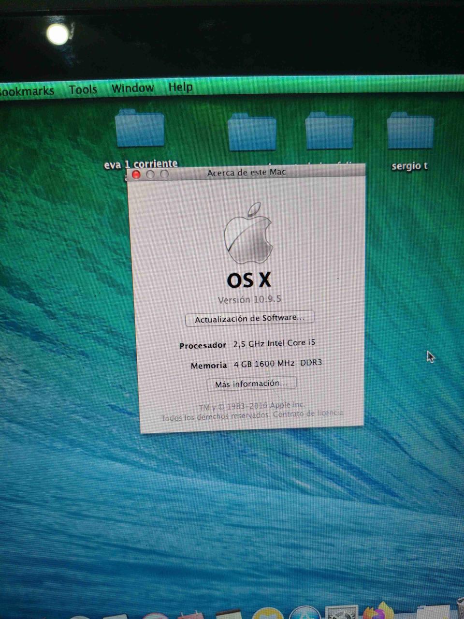464x619 pixels.
Task: Click 'Actualización de Software...' button
Action: tap(249, 318)
